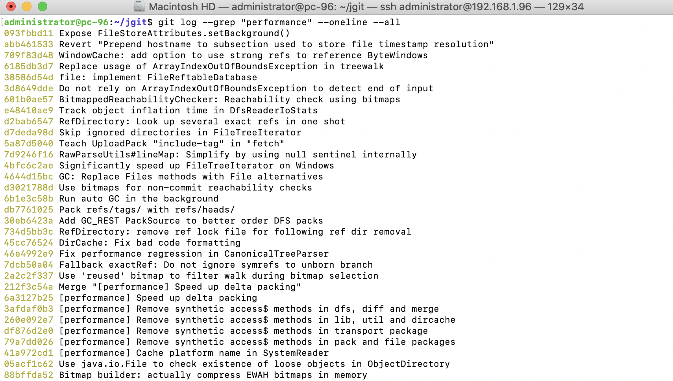673x381 pixels.
Task: Click 'Fix performance regression in CanonicalTreeParser' message
Action: [194, 254]
